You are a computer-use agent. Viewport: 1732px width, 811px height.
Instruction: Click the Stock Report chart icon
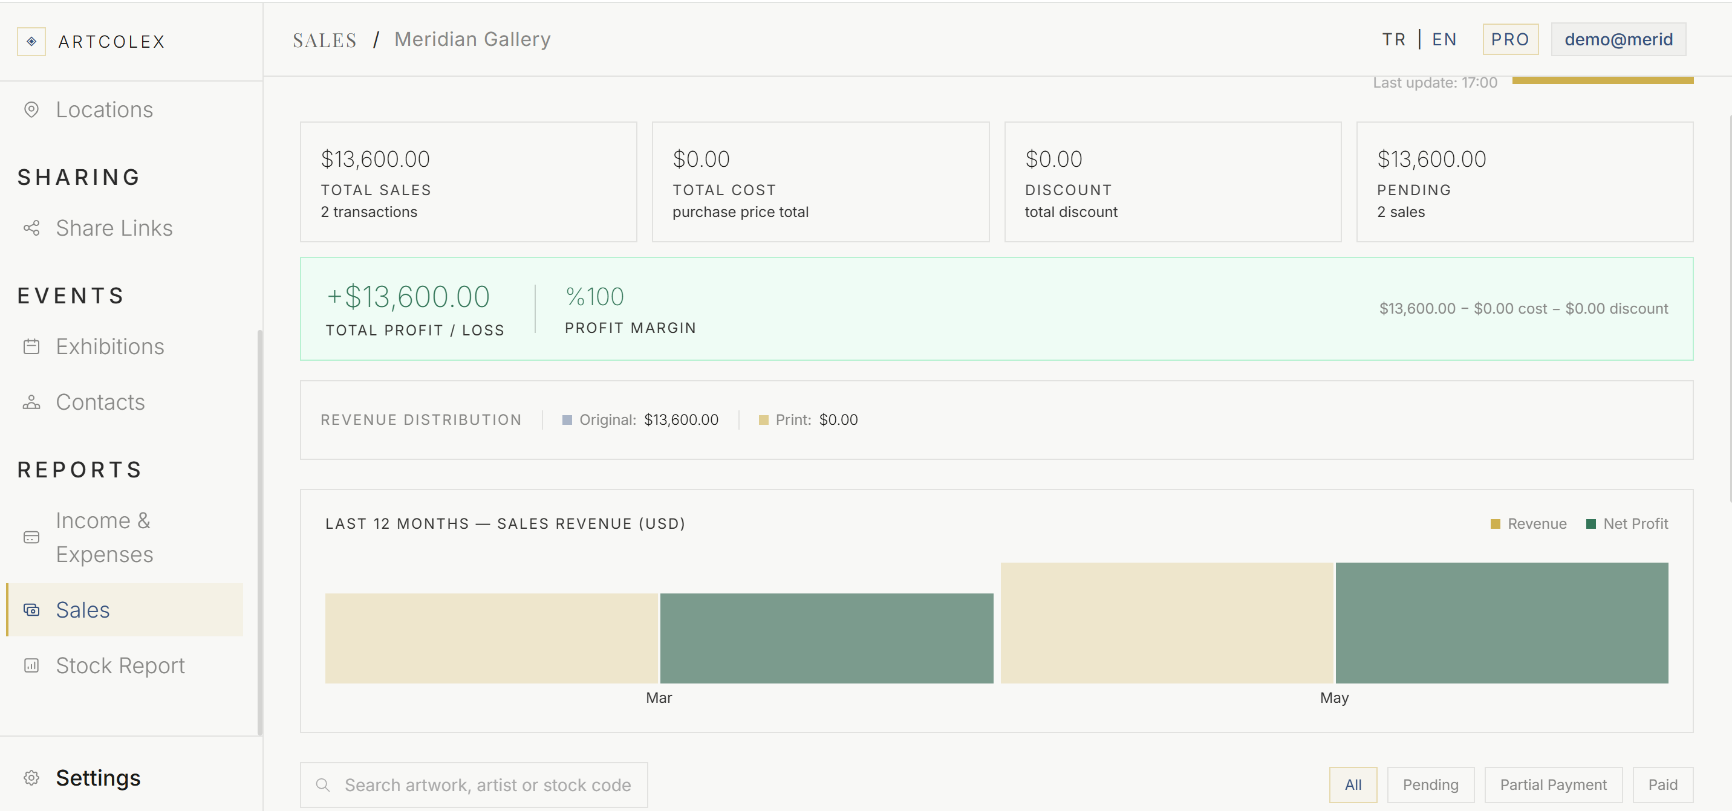click(31, 666)
